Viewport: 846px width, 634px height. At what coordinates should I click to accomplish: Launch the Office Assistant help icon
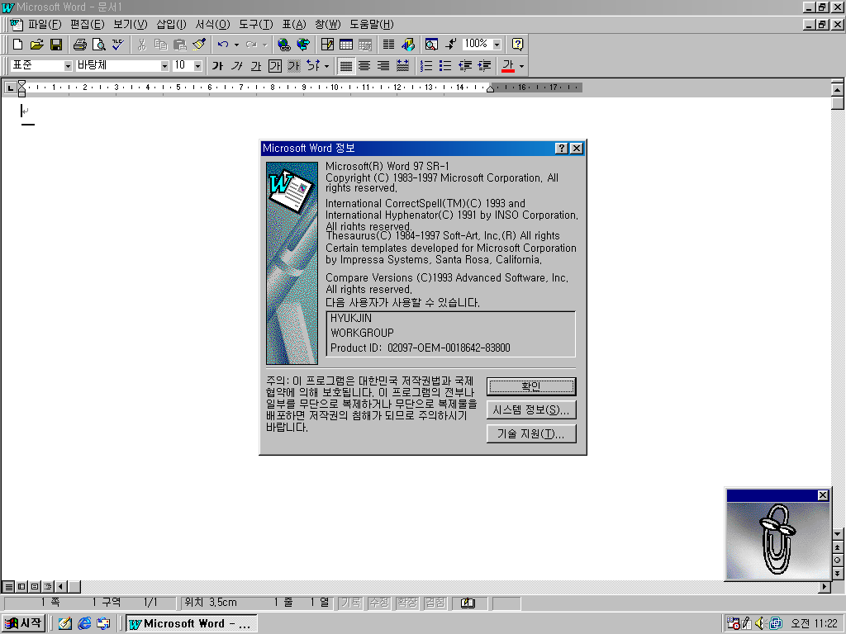[517, 45]
